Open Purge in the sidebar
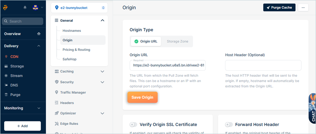 pyautogui.click(x=15, y=94)
